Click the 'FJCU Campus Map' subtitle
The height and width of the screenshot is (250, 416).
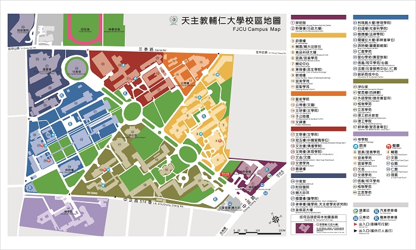[x=256, y=29]
